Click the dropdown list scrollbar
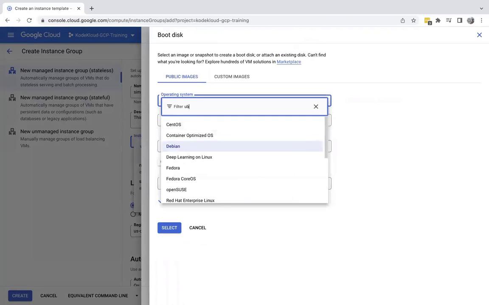The width and height of the screenshot is (489, 305). tap(326, 138)
